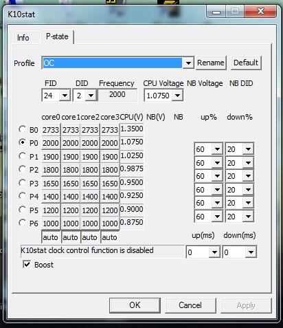The width and height of the screenshot is (283, 328).
Task: Click core2 P2 cell showing 1800
Action: 90,170
